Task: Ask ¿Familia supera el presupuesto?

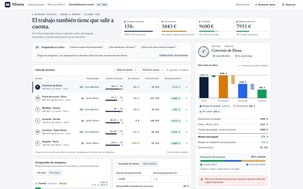Action: (86, 47)
